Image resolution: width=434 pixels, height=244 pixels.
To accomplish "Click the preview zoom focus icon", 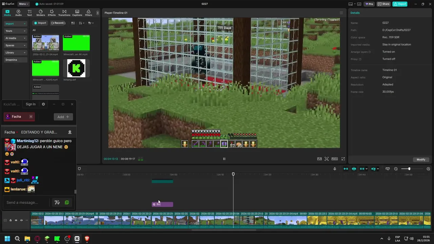I will click(x=327, y=159).
